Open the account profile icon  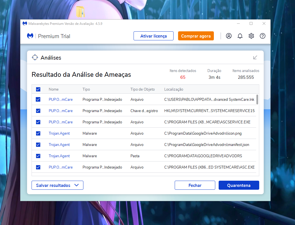[x=229, y=36]
